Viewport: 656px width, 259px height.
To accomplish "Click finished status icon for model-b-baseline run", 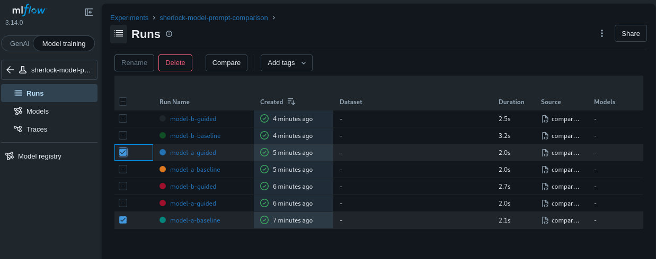I will coord(264,135).
